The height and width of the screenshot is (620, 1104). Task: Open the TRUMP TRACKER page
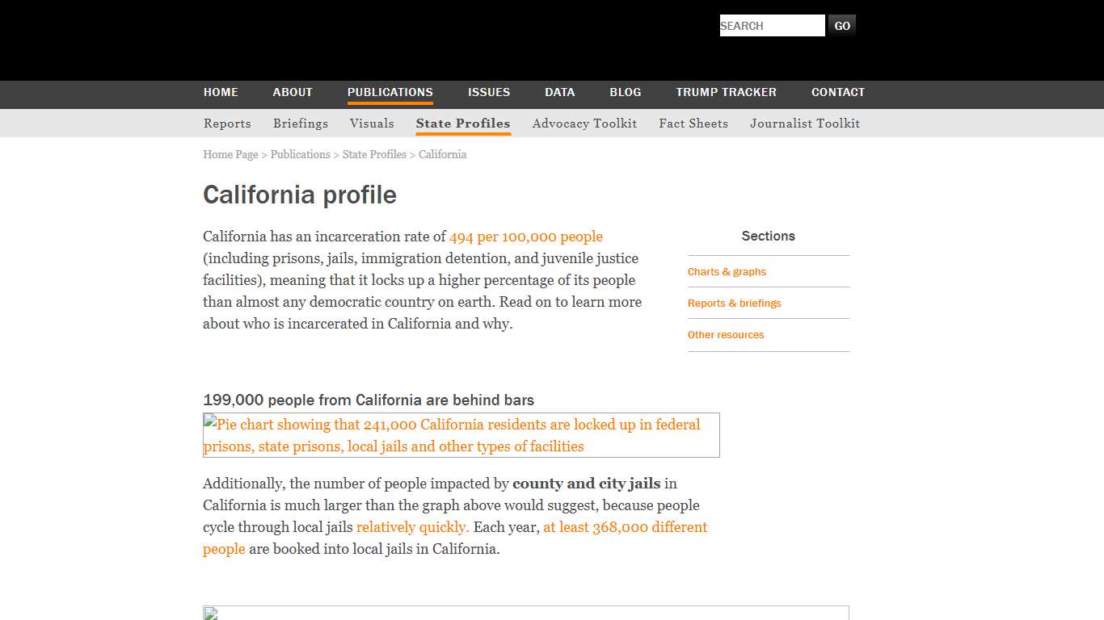click(725, 92)
